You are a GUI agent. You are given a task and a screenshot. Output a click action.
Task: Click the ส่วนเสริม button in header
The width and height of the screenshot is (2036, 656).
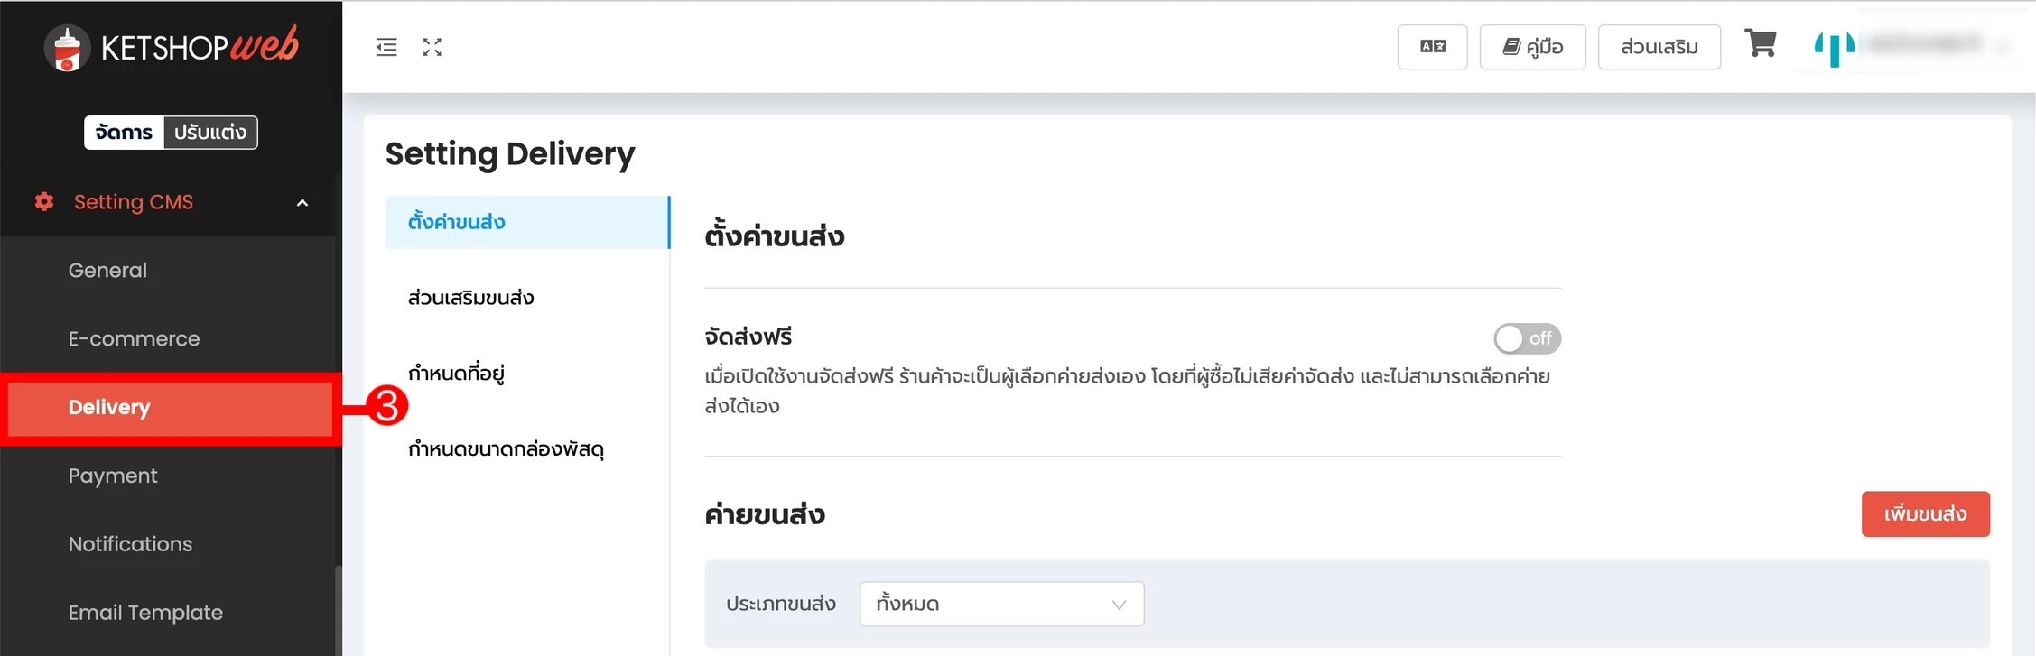(1659, 47)
